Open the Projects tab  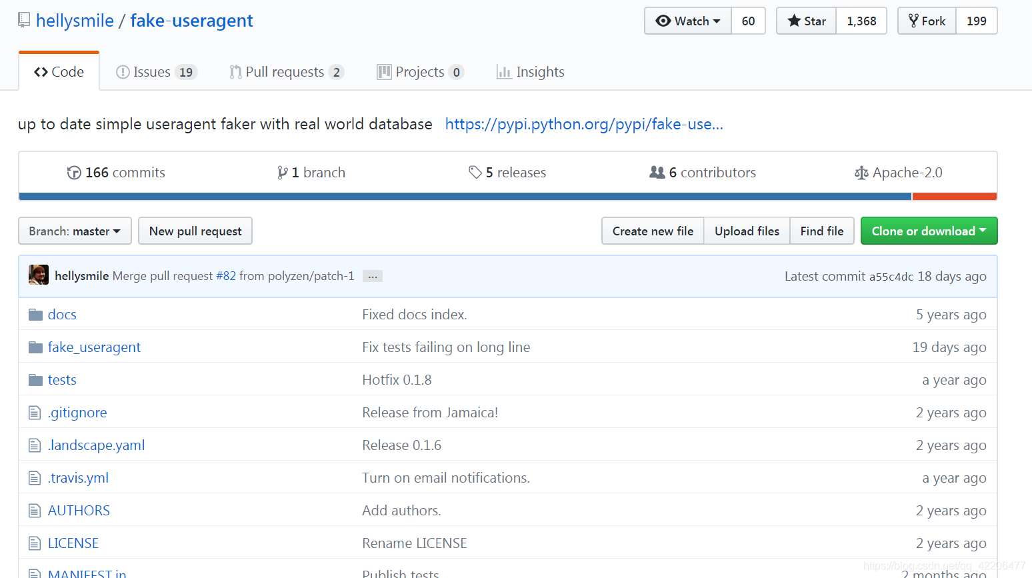click(420, 72)
